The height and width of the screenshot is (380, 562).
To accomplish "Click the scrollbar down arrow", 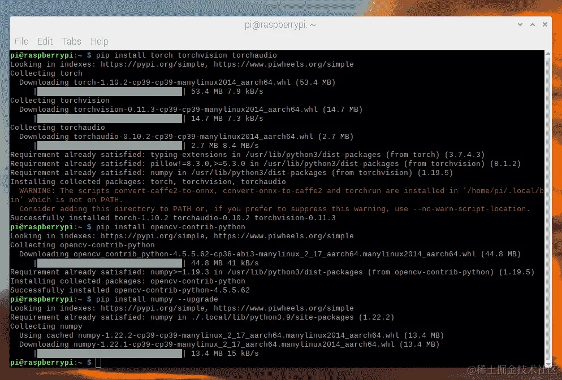I will (548, 365).
